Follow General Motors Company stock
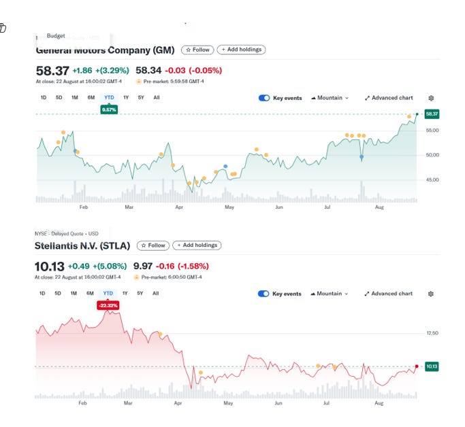The height and width of the screenshot is (427, 465). (x=197, y=50)
